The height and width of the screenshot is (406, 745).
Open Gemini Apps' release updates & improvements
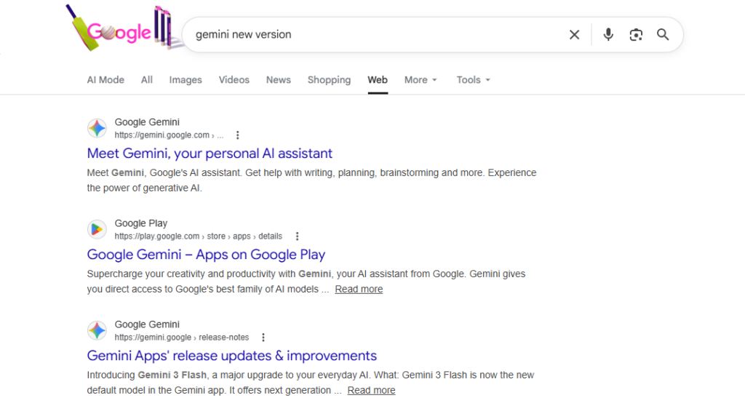232,356
